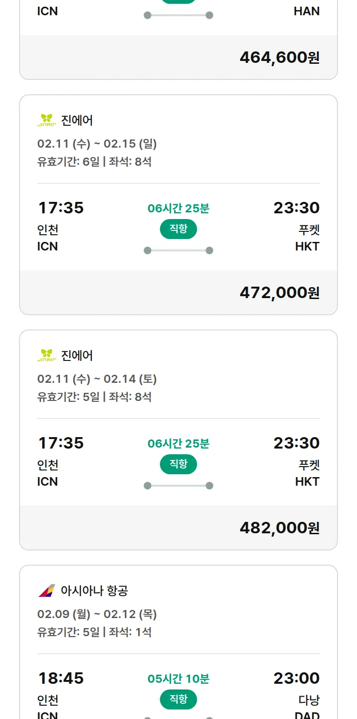The height and width of the screenshot is (719, 357).
Task: Click 아시아나 항공 airline name
Action: (x=94, y=591)
